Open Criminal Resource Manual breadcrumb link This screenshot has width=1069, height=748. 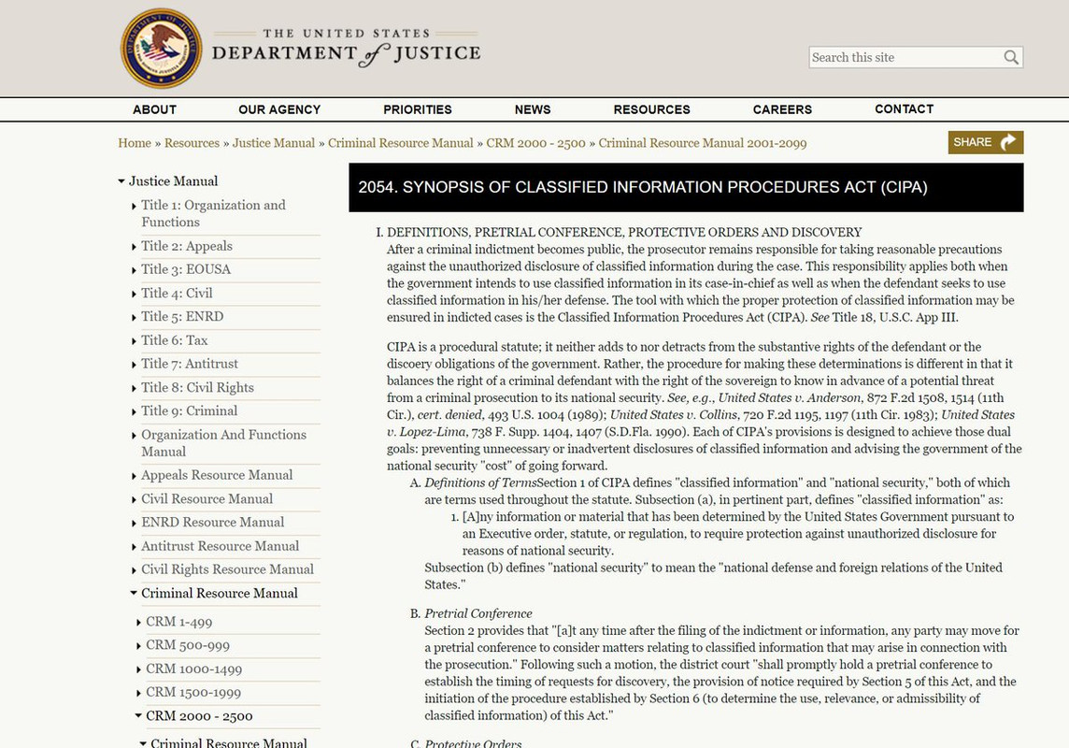[400, 142]
